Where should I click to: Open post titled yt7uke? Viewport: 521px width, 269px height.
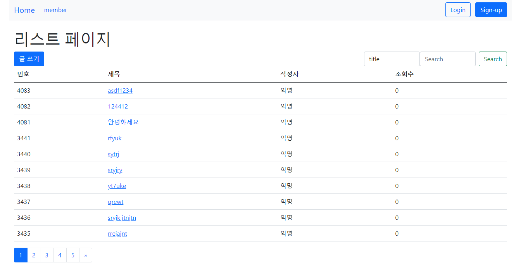coord(117,186)
